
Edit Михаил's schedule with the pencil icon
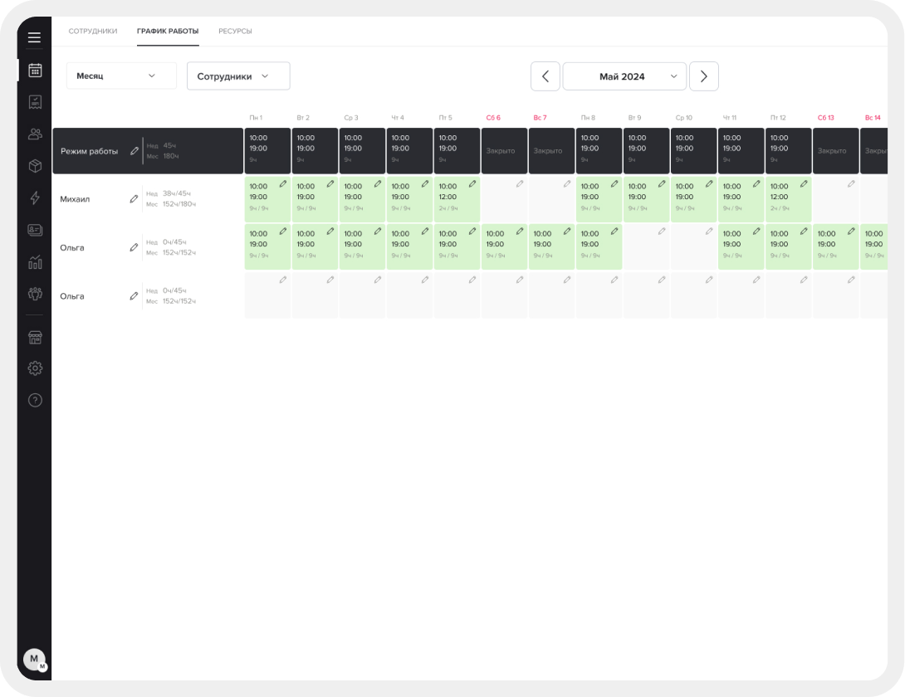click(x=134, y=199)
